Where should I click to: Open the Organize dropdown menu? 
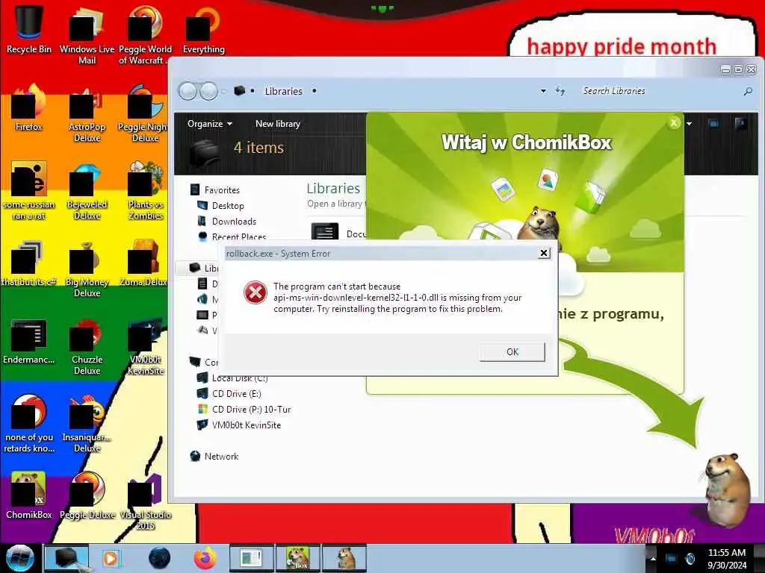coord(210,124)
